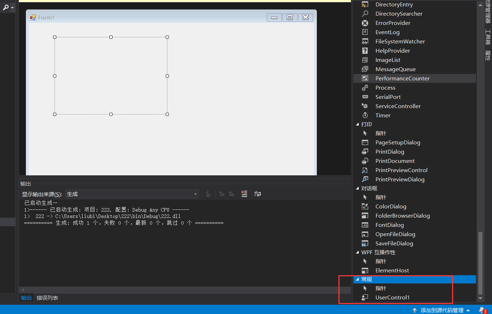Click the toolbox vertical scrollbar thumb
492x314 pixels.
480,263
